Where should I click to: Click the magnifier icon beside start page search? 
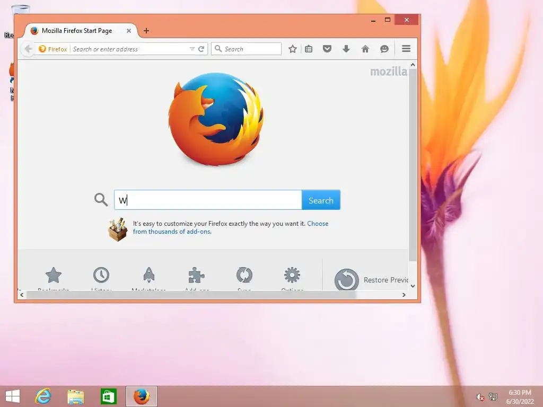(x=101, y=200)
